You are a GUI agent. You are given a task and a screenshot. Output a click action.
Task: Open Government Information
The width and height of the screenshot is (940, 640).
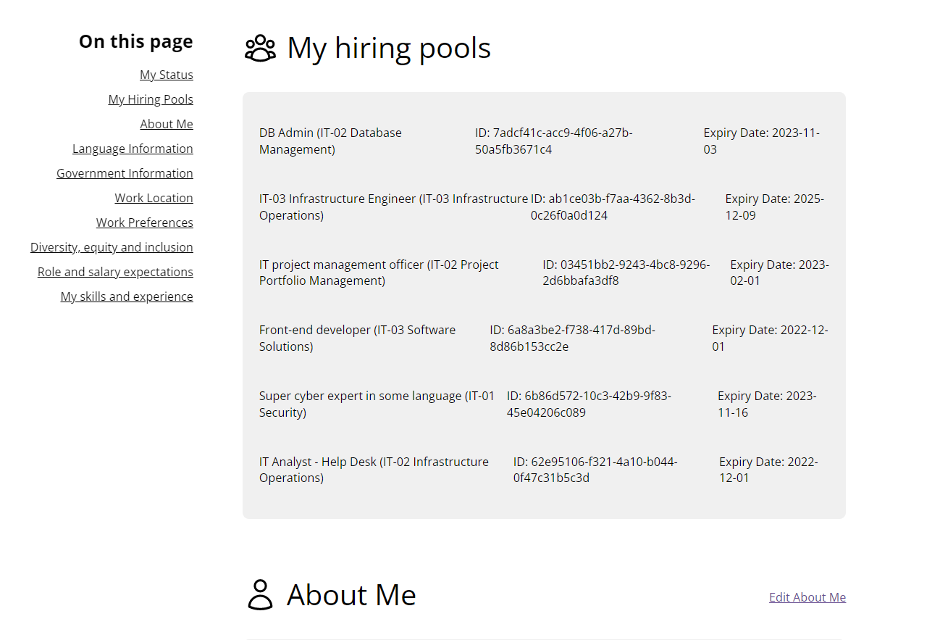pyautogui.click(x=125, y=173)
